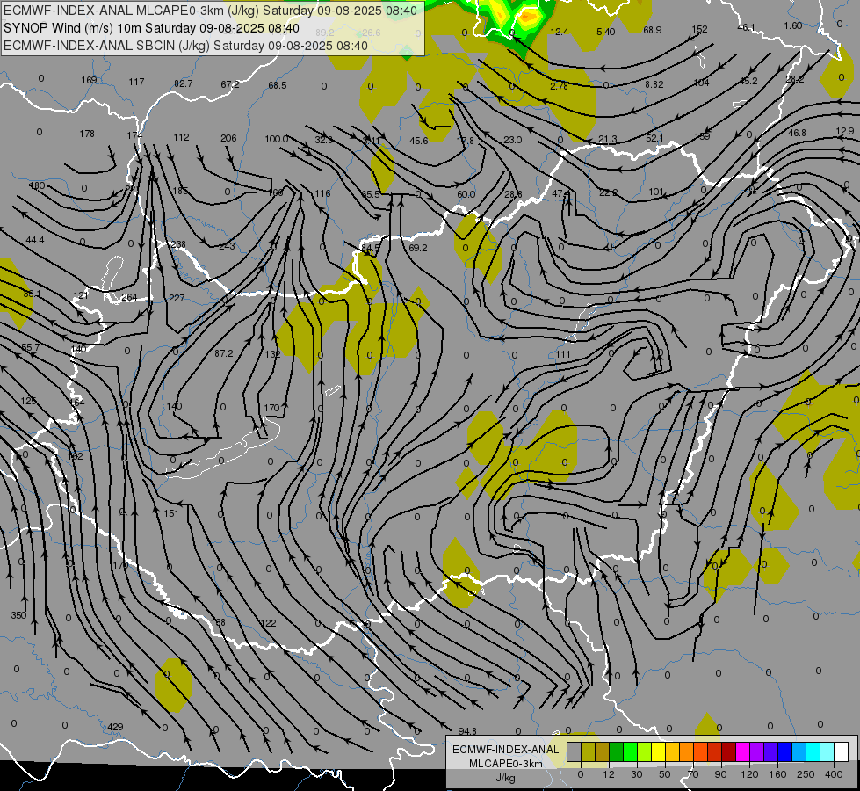Click the map value 169
The height and width of the screenshot is (791, 860).
pos(89,80)
